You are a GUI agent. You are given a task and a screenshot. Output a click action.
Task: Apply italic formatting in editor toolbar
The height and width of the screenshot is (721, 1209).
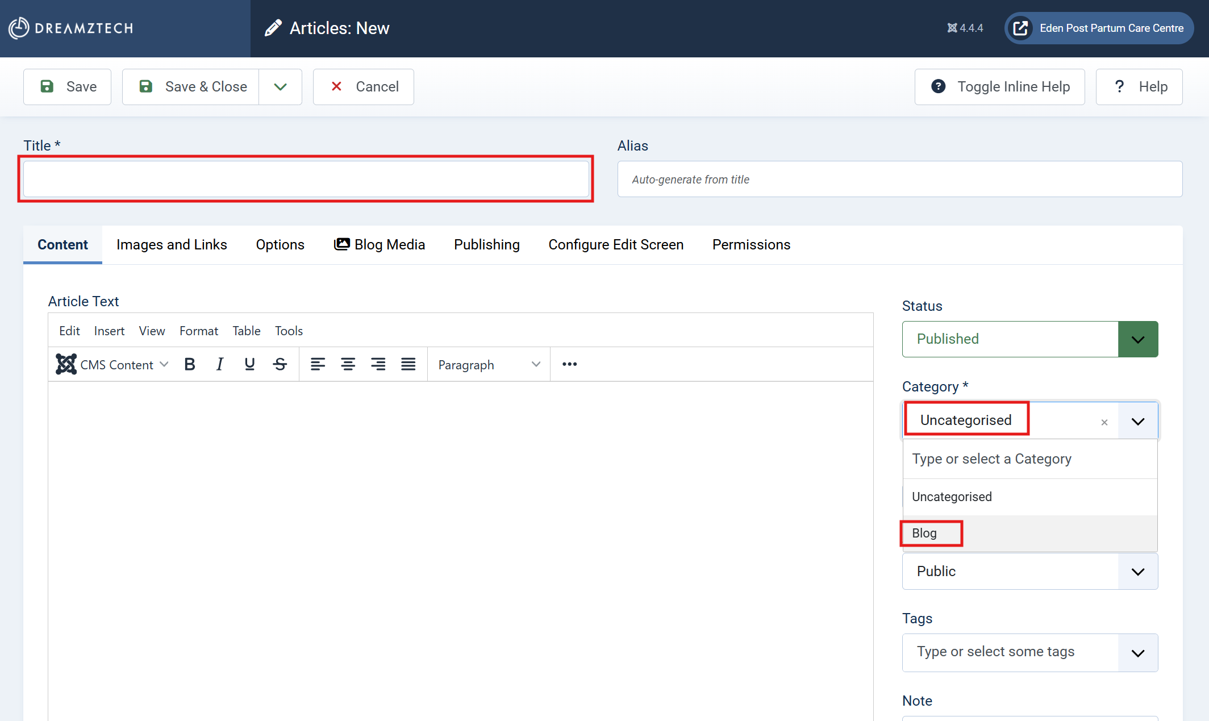click(x=219, y=364)
